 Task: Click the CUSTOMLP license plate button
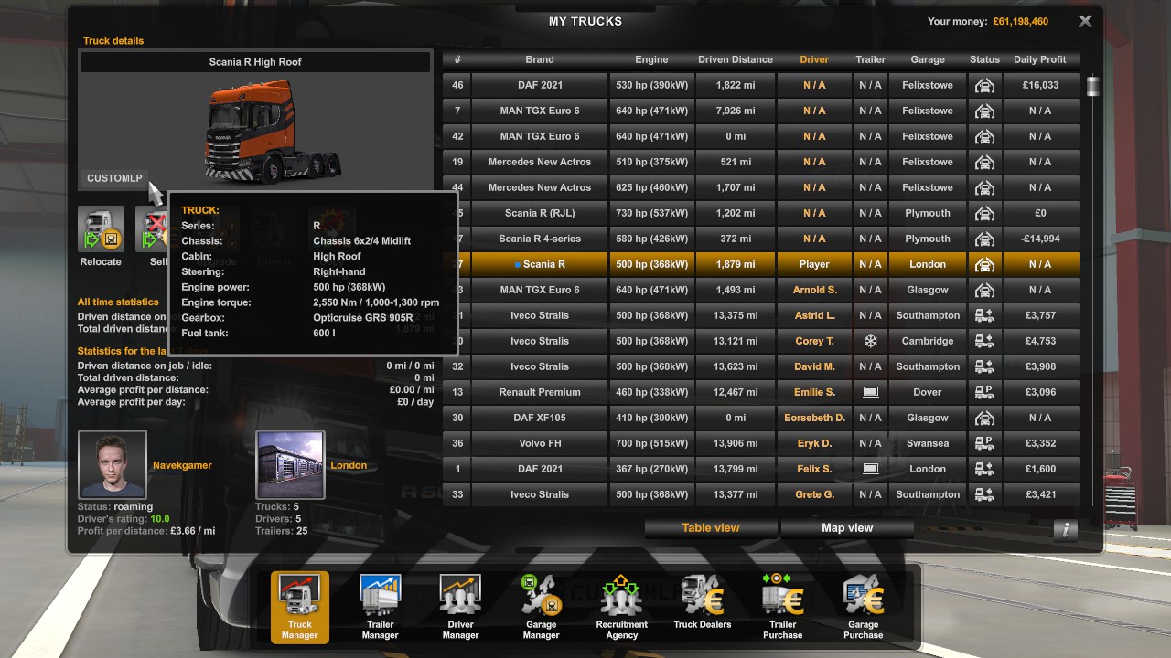114,178
